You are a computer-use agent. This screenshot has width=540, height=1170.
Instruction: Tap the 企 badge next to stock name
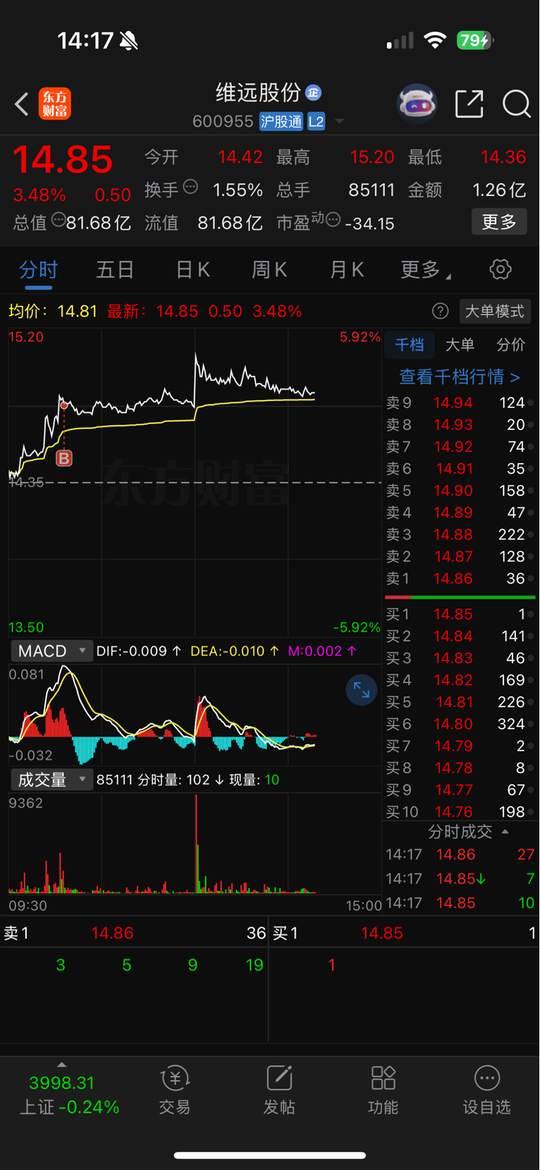tap(314, 92)
